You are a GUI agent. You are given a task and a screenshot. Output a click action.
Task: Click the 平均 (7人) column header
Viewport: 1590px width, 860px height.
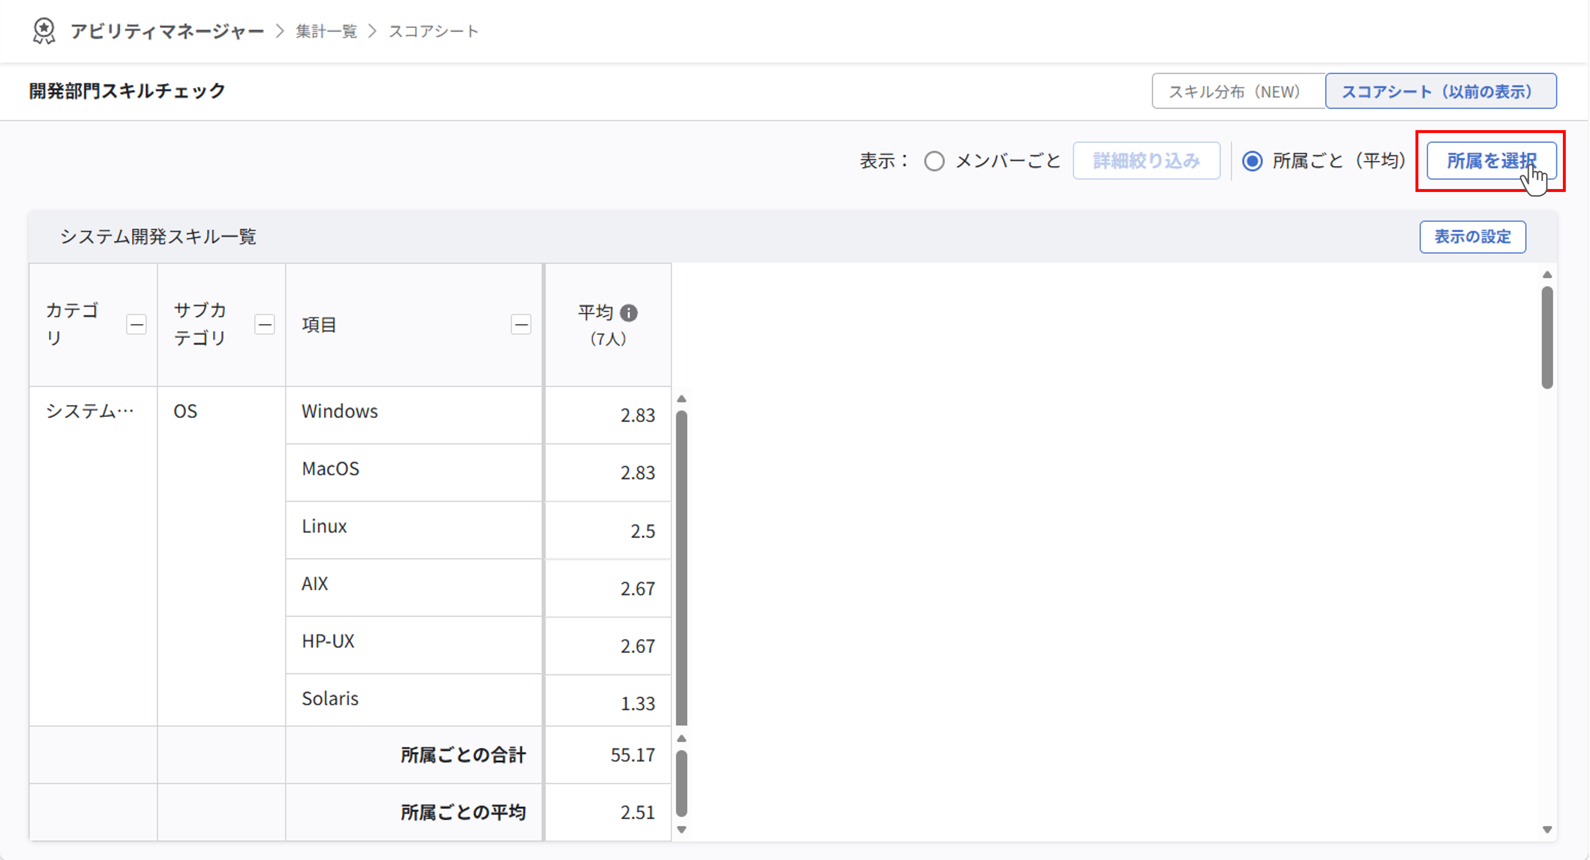(608, 325)
